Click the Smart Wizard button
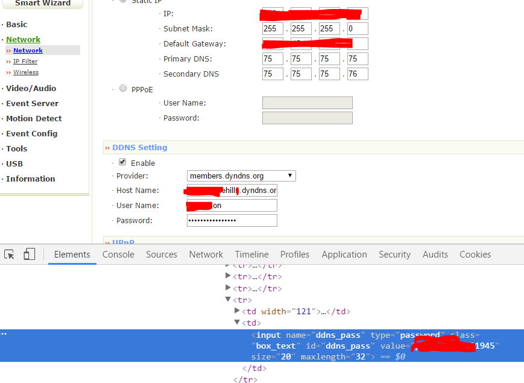Screen dimensions: 524x383 42,4
